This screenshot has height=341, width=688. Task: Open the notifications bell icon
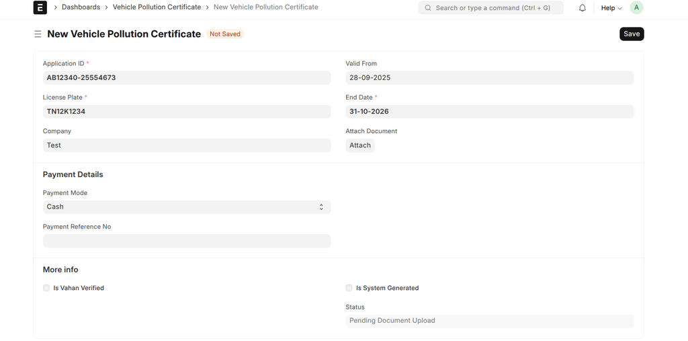pos(583,8)
